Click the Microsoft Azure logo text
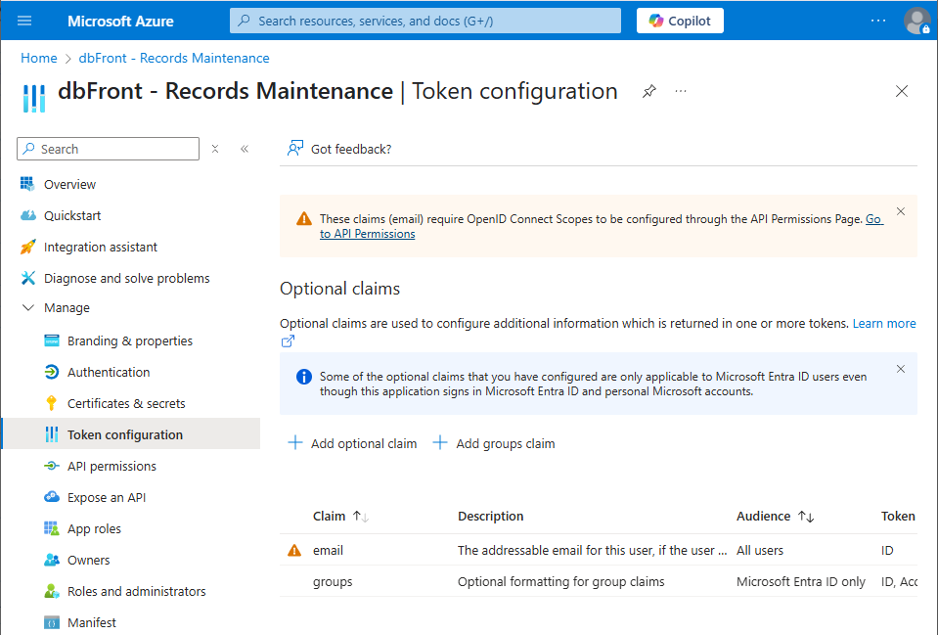Screen dimensions: 938x635 tap(120, 21)
